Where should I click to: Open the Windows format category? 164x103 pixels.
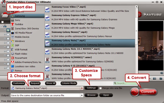click(28, 41)
